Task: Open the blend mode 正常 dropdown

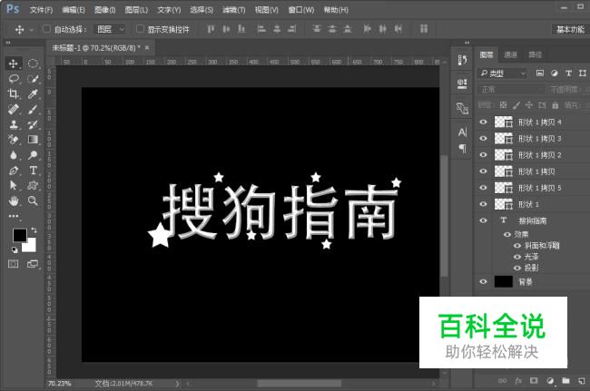Action: (511, 90)
